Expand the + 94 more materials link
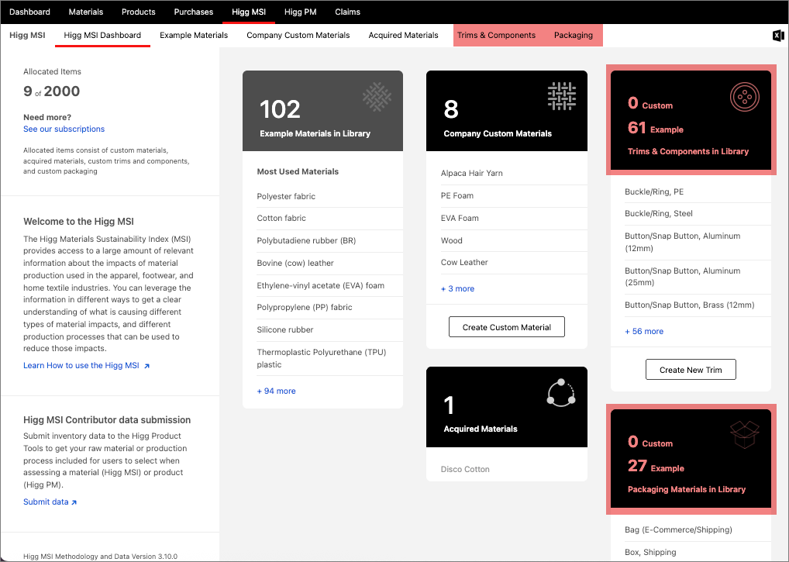The image size is (789, 562). [x=276, y=391]
